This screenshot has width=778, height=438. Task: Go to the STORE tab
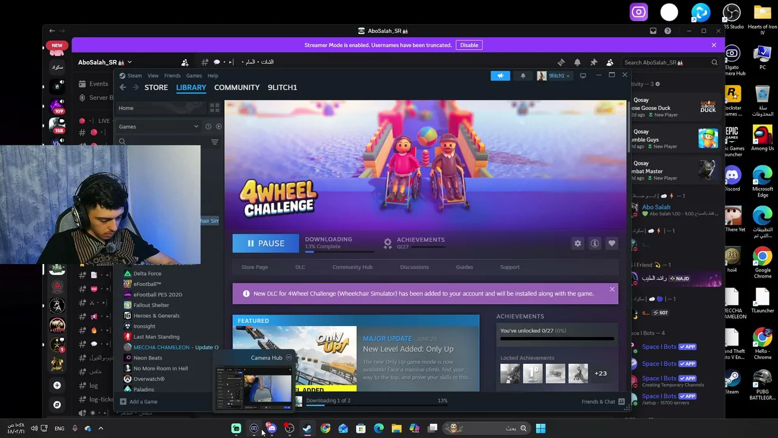(x=156, y=87)
